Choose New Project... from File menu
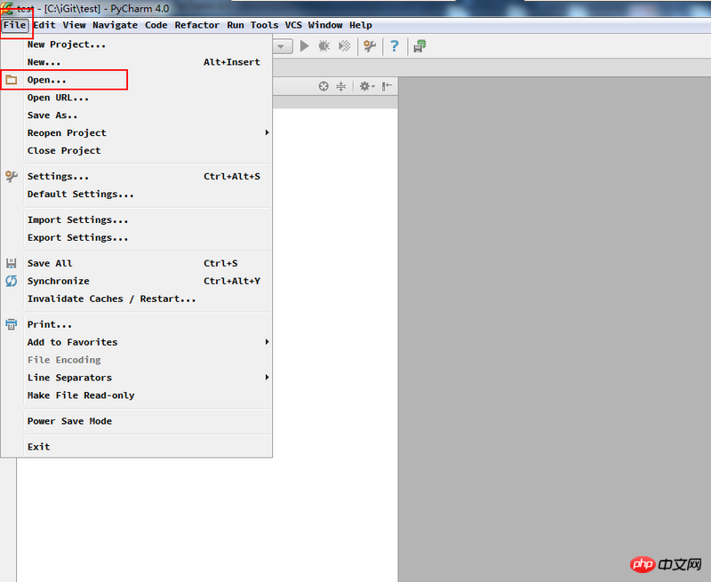711x582 pixels. (x=136, y=44)
